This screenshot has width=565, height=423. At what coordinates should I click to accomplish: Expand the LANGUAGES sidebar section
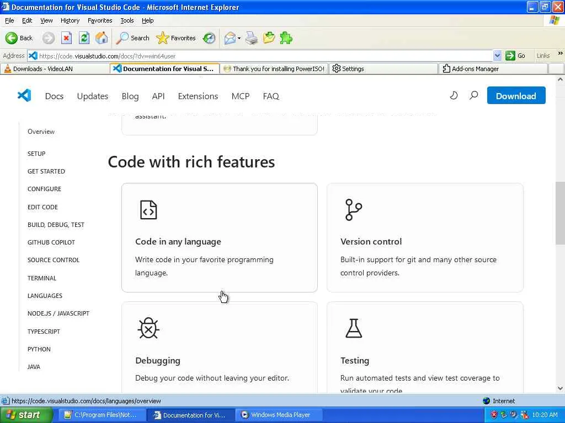(x=45, y=296)
